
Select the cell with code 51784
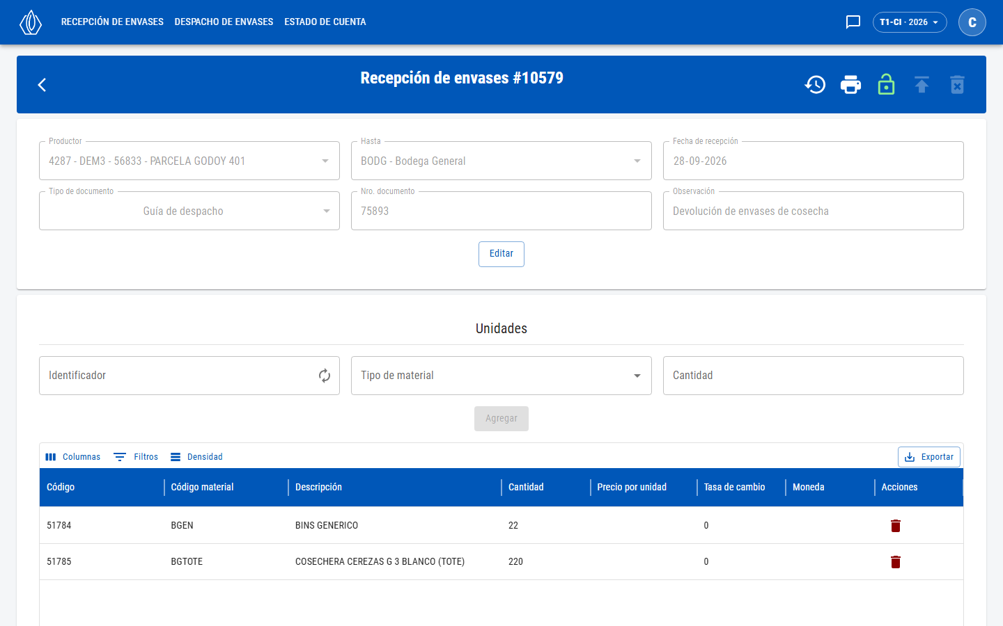click(x=102, y=526)
